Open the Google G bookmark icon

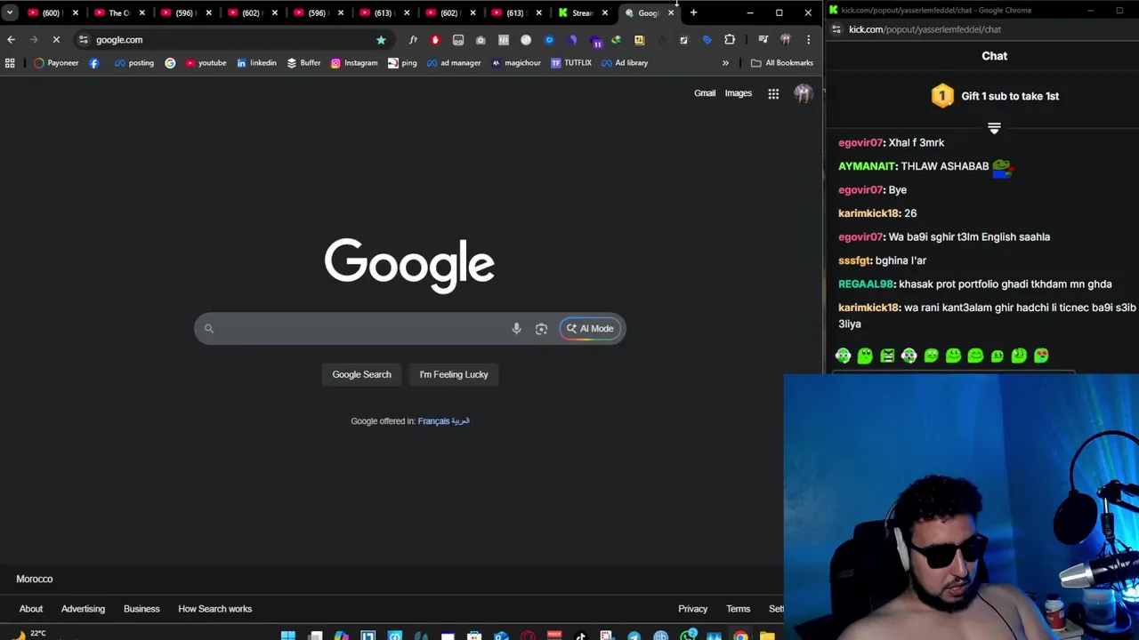(170, 63)
